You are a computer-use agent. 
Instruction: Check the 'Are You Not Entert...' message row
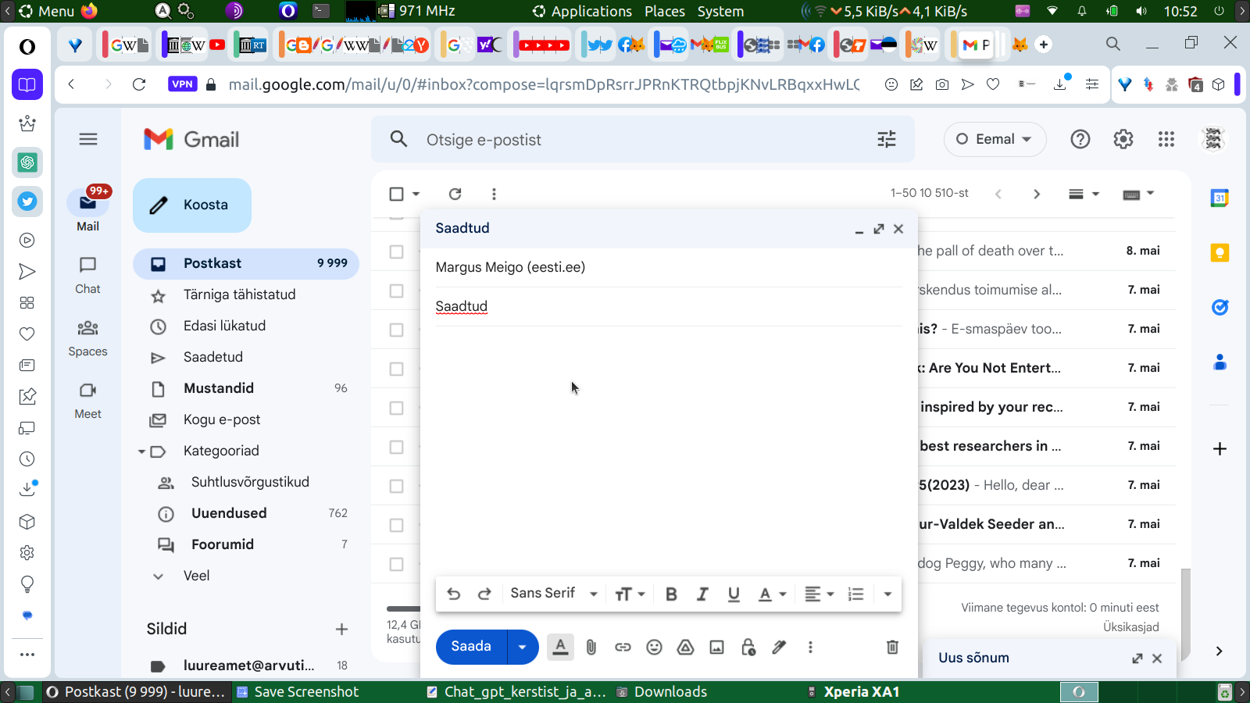pos(397,369)
